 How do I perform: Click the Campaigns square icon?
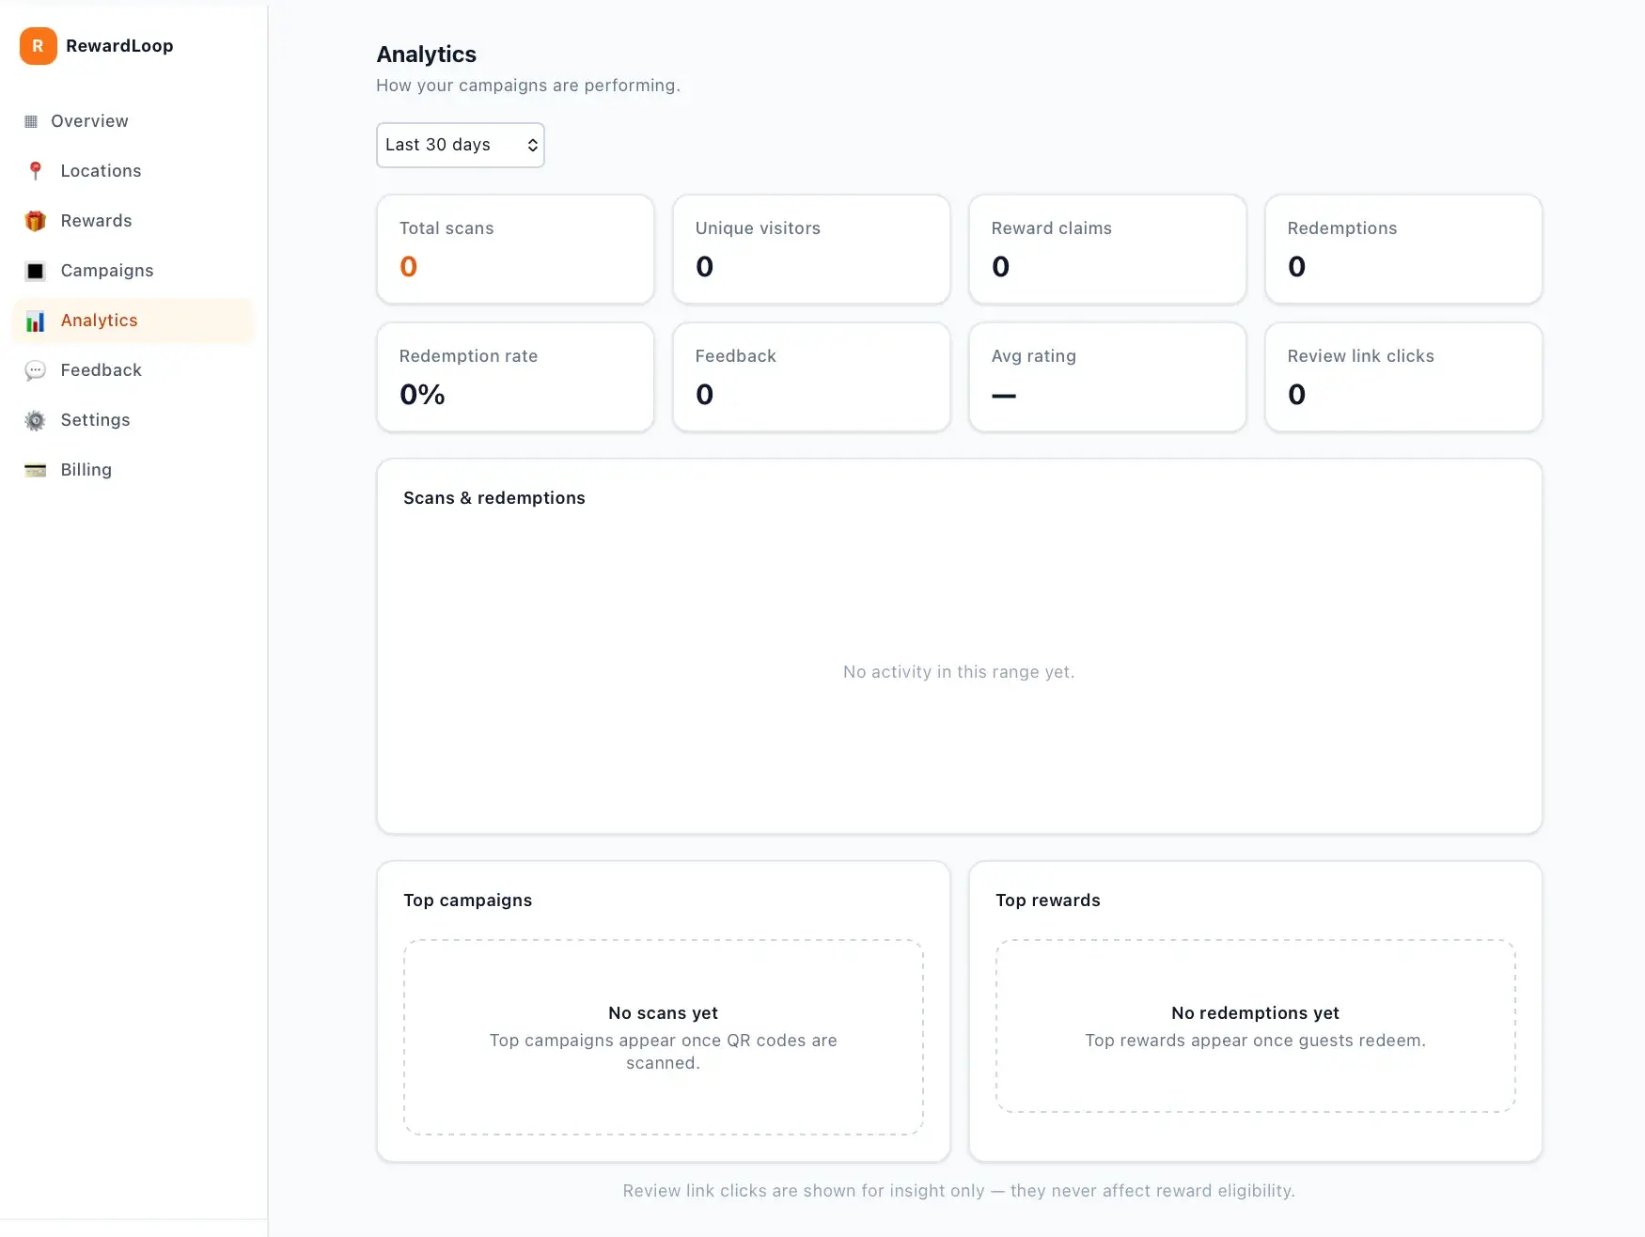[x=35, y=271]
